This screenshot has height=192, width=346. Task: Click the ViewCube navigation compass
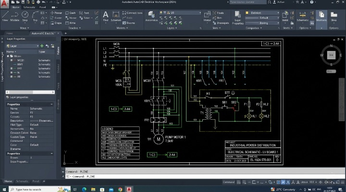[331, 55]
